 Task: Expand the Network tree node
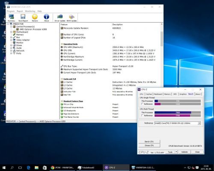[11, 50]
